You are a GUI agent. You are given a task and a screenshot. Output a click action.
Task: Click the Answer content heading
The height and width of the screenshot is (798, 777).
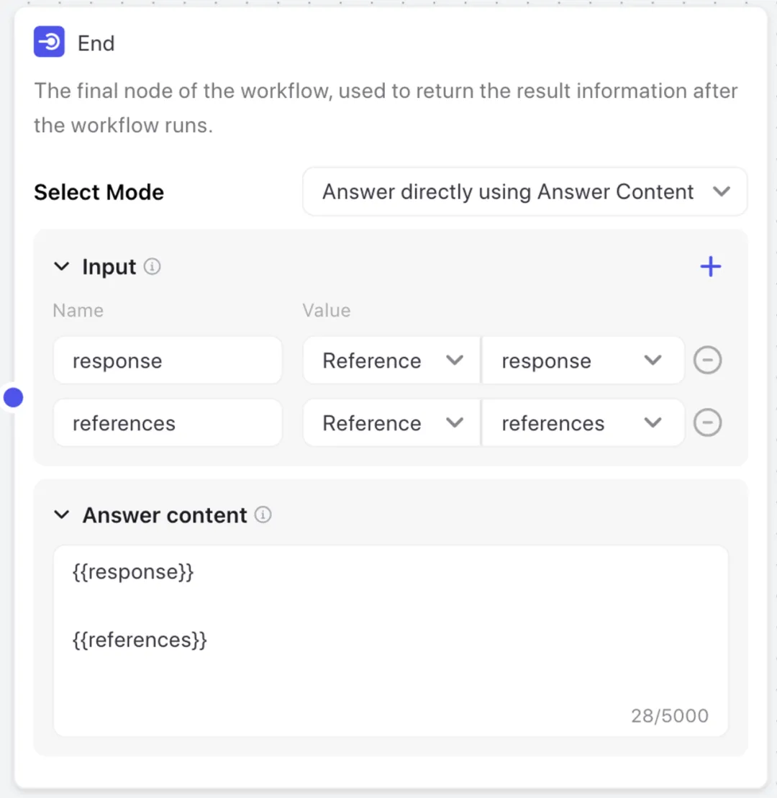point(165,515)
